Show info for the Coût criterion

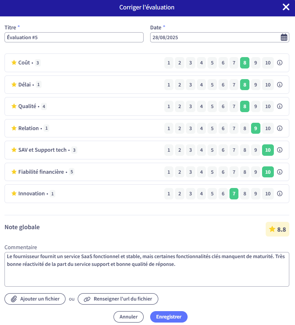tap(280, 63)
